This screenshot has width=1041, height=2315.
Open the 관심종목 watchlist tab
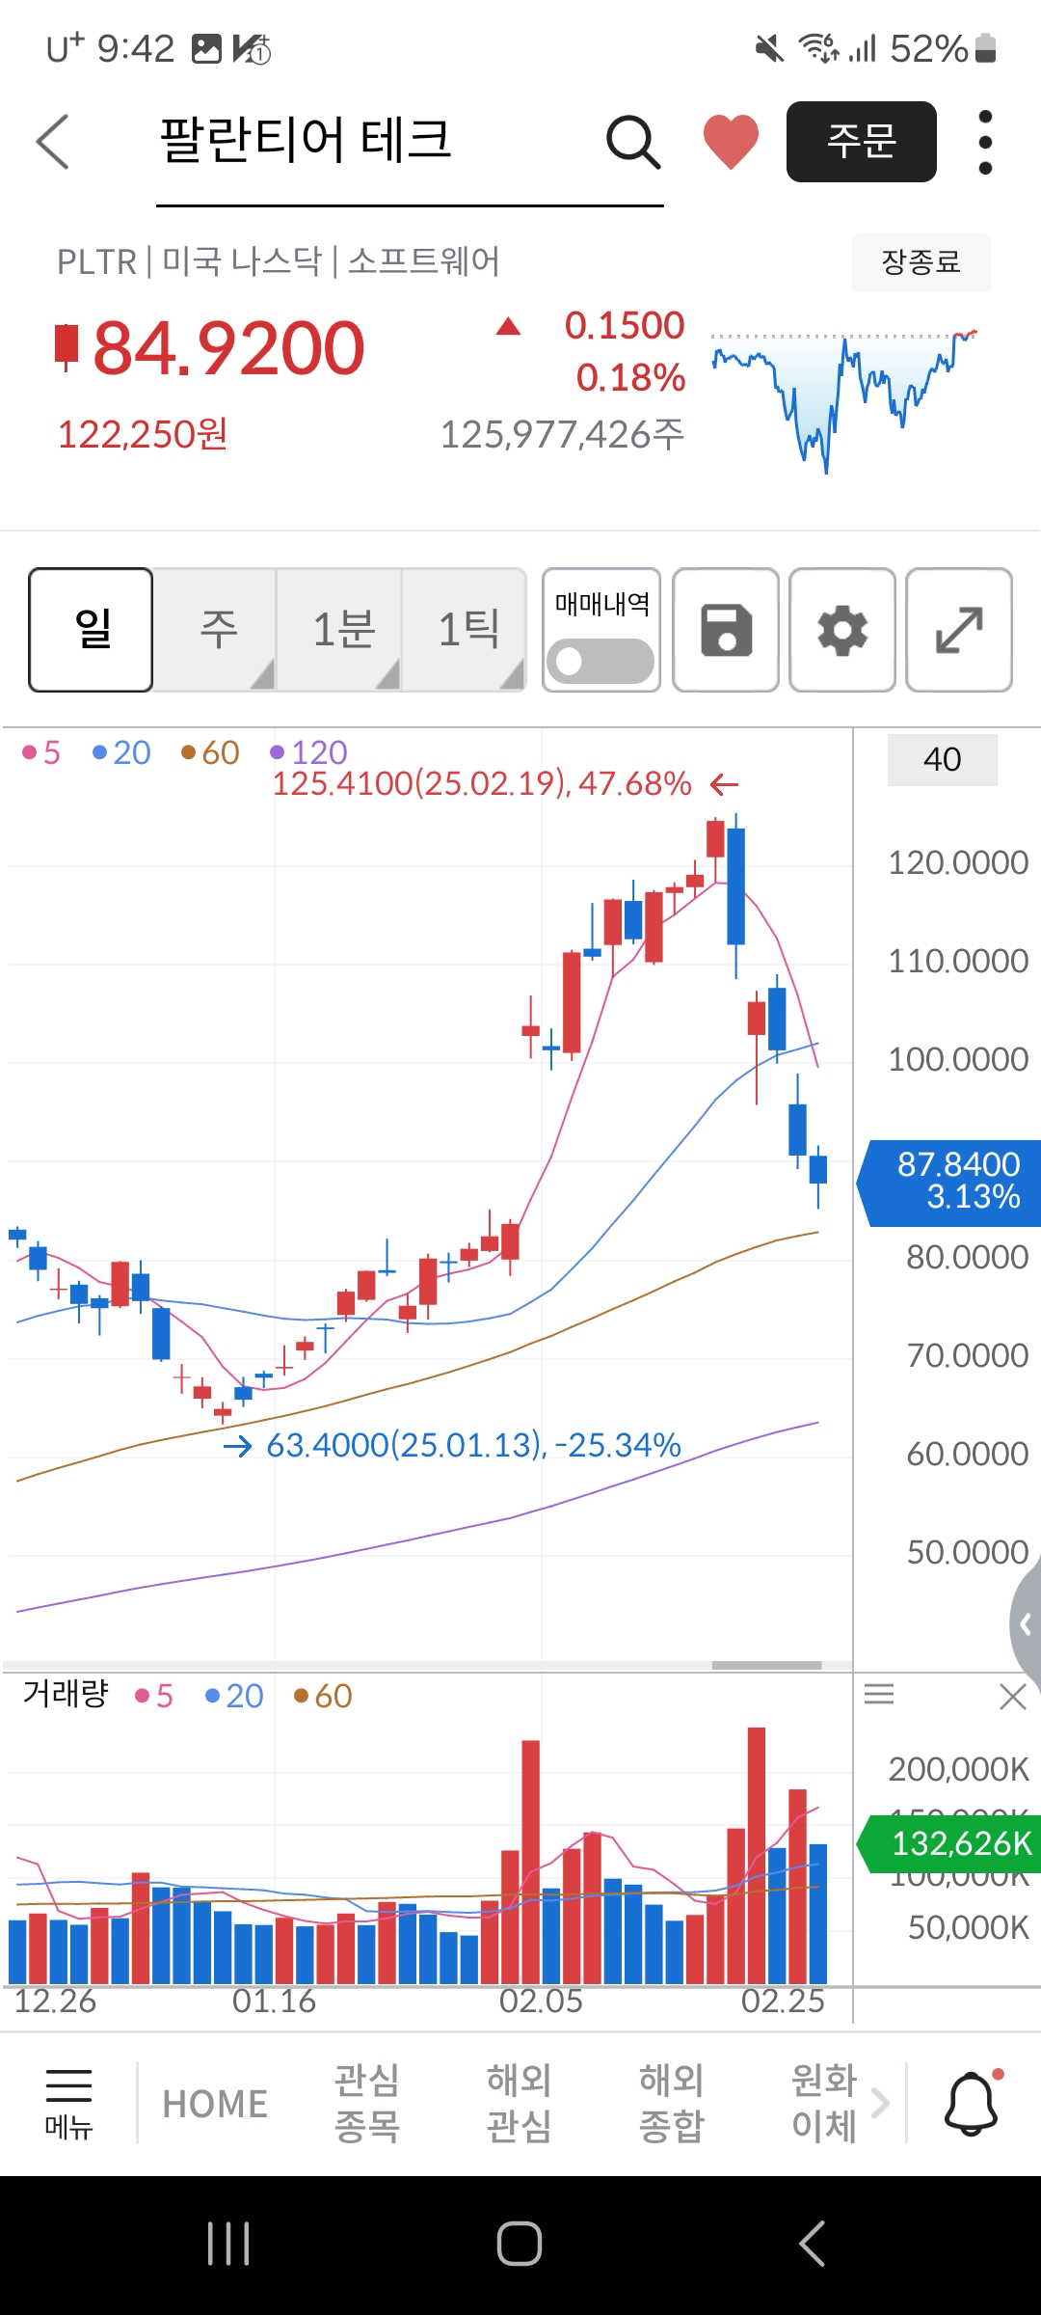click(x=366, y=2103)
